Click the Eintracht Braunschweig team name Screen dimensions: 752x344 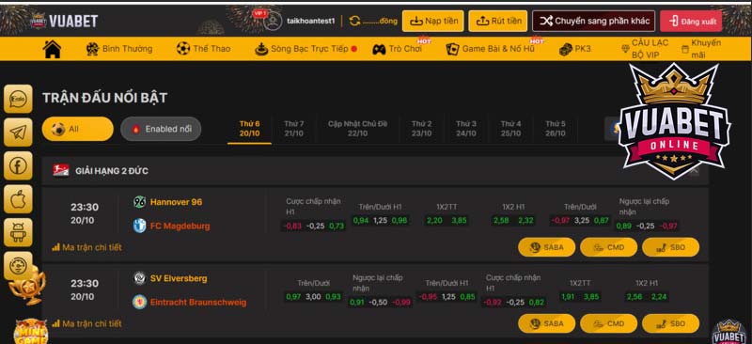click(198, 303)
